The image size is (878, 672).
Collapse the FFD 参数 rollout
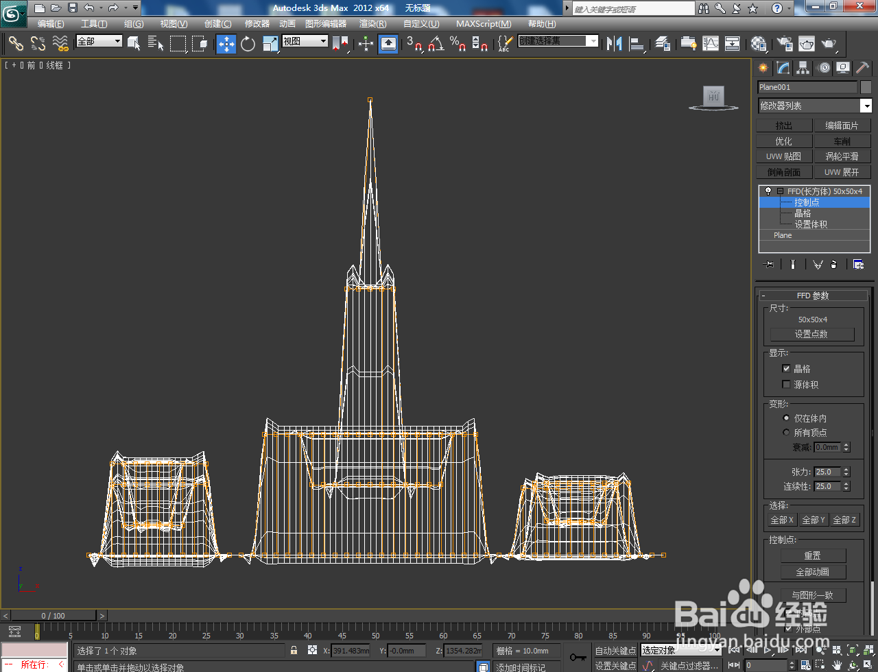813,296
